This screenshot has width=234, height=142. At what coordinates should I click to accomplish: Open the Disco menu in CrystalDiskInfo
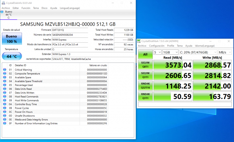pyautogui.click(x=44, y=8)
